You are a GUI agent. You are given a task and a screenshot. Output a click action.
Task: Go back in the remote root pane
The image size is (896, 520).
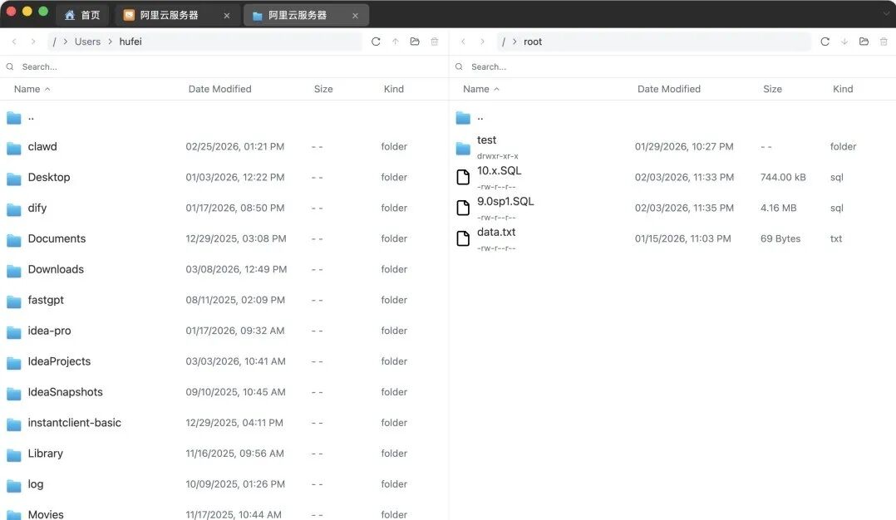pyautogui.click(x=464, y=42)
